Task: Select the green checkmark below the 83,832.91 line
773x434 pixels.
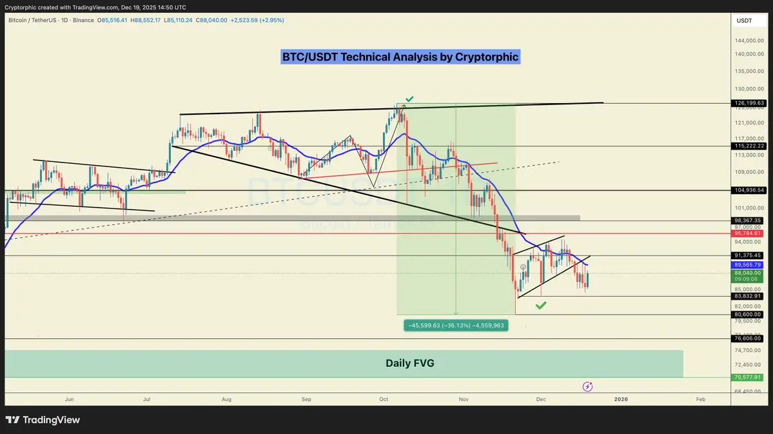Action: [541, 305]
